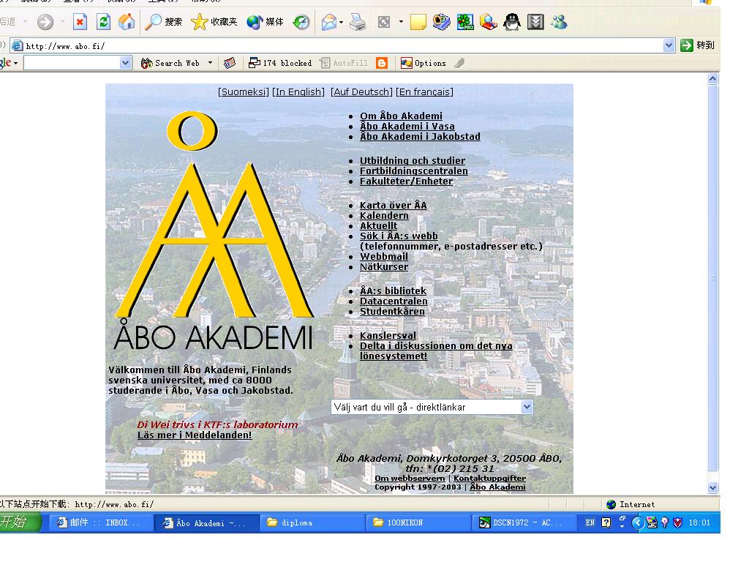The image size is (749, 562).
Task: Open Google toolbar Options
Action: pos(424,63)
